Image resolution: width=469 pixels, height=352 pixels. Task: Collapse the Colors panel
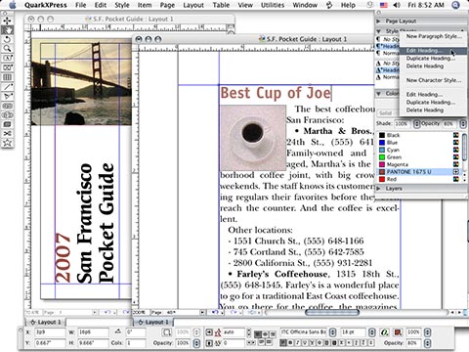click(x=379, y=94)
